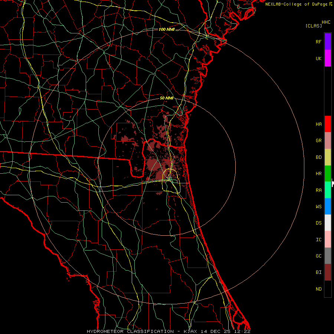Click the RF legend label

click(x=318, y=42)
